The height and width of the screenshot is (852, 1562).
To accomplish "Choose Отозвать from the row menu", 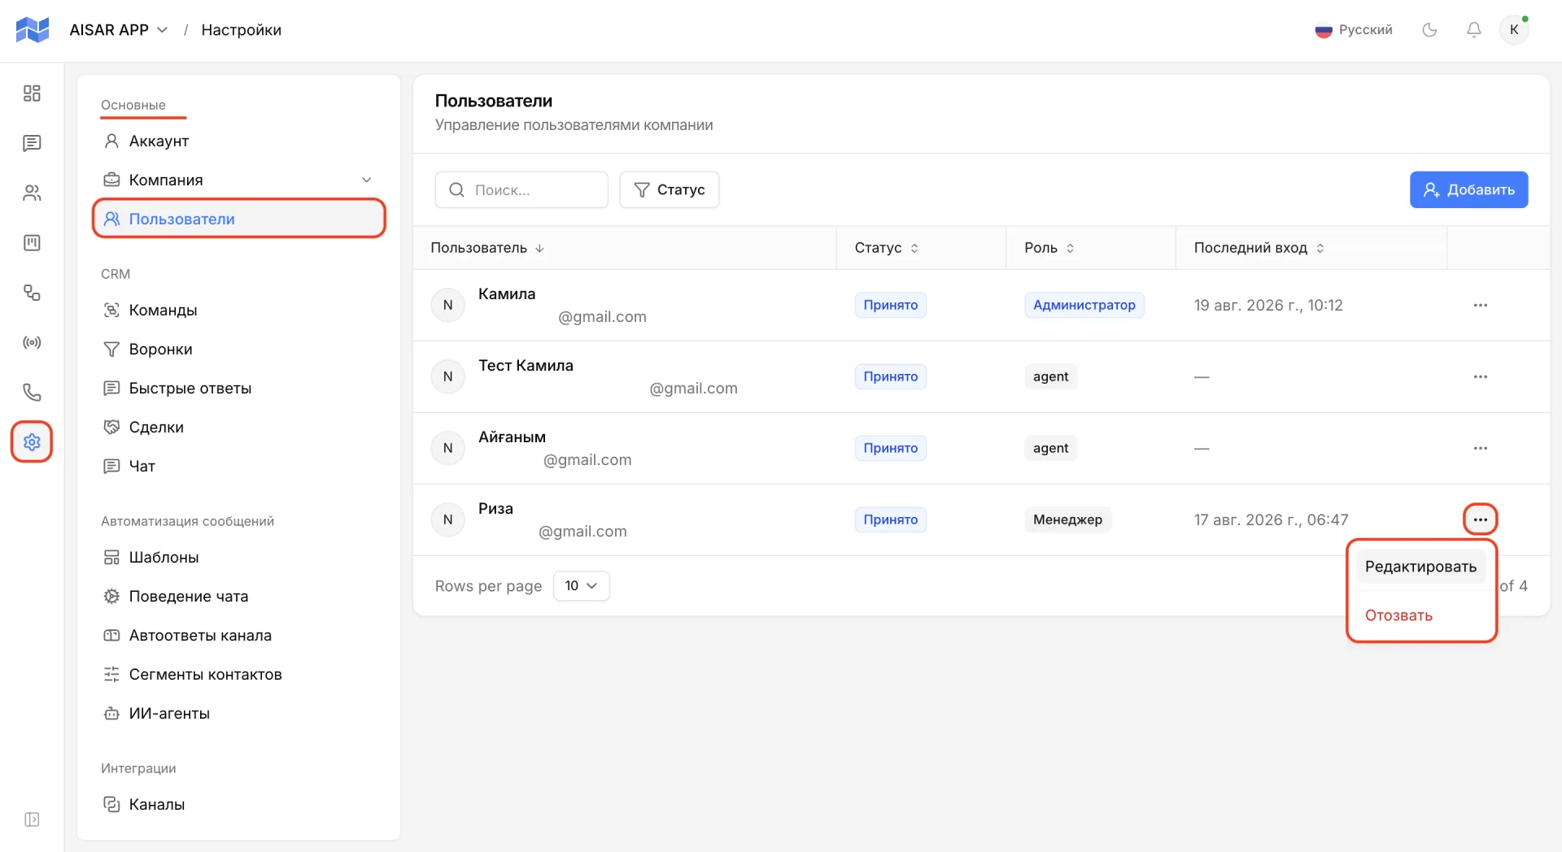I will tap(1398, 615).
